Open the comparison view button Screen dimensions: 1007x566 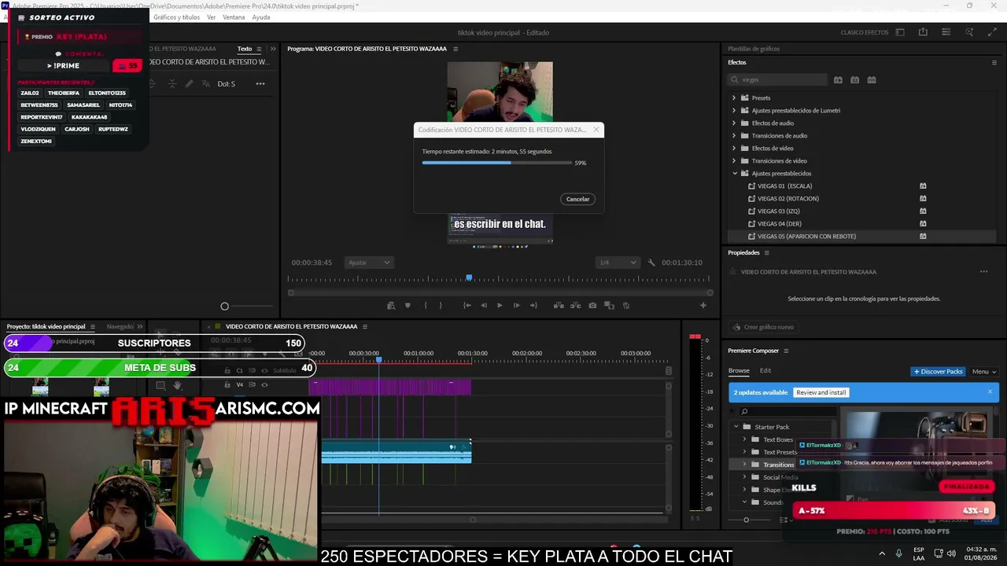pyautogui.click(x=610, y=306)
